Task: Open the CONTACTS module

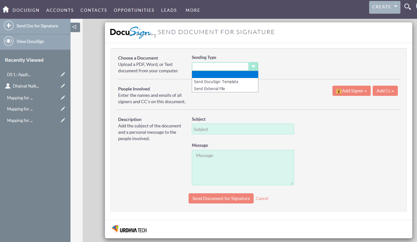Action: coord(94,10)
